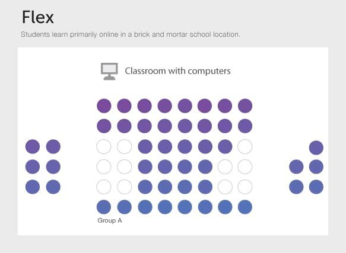
Task: Click the gray computer monitor icon
Action: 109,72
